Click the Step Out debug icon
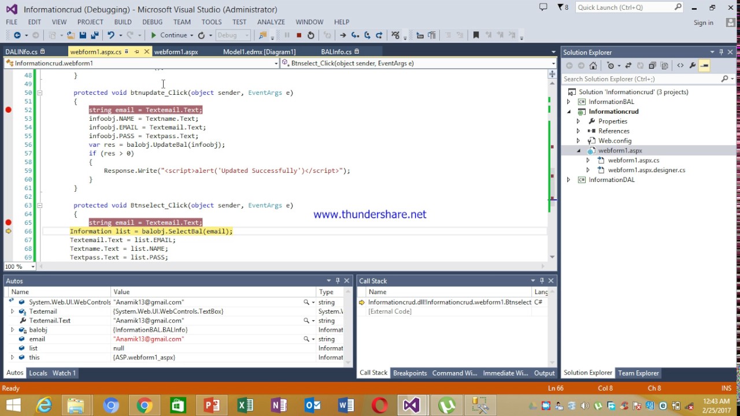740x416 pixels. (379, 35)
